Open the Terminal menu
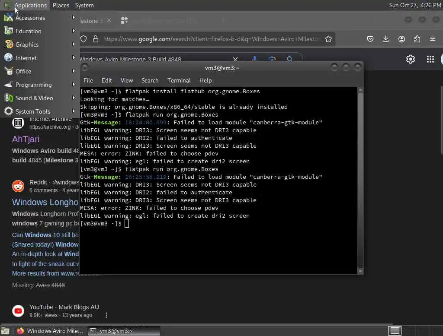The height and width of the screenshot is (336, 443). pos(179,80)
